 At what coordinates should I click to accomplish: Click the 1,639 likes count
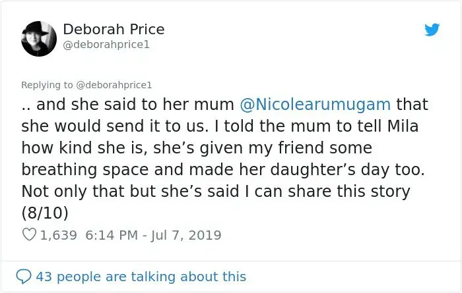[x=59, y=234]
